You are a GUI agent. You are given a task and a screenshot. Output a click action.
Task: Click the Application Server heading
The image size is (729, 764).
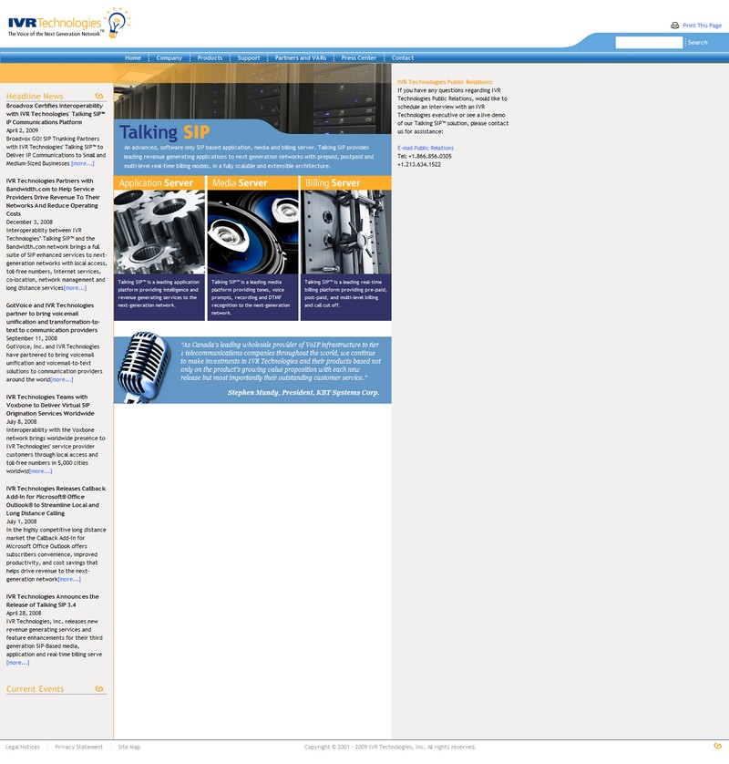coord(156,183)
